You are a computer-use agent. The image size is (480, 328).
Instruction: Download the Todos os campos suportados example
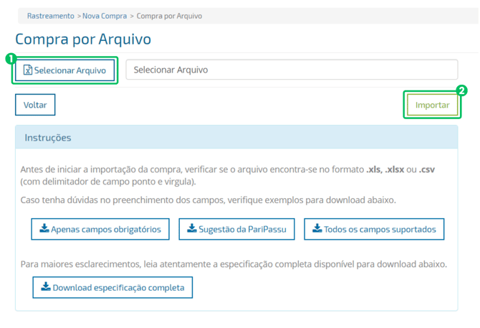(380, 229)
